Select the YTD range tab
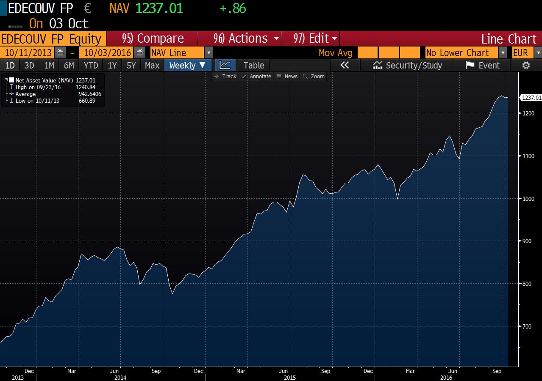 [91, 65]
